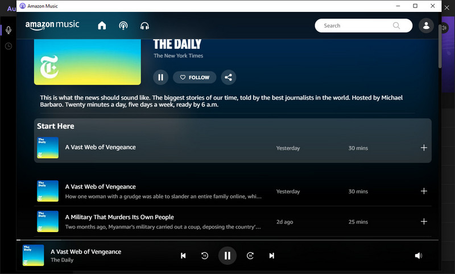
Task: Focus the Search input field
Action: [x=363, y=26]
